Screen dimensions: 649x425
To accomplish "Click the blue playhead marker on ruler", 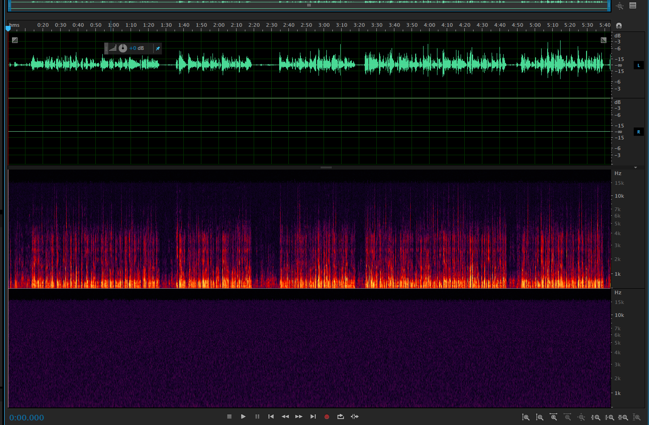I will [x=8, y=29].
